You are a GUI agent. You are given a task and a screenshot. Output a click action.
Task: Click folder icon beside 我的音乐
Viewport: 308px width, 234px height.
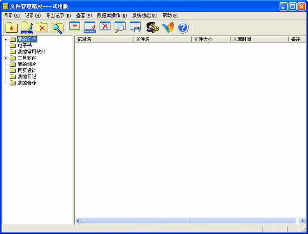(x=13, y=83)
